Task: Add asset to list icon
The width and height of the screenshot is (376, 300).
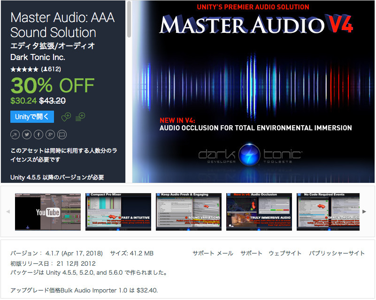Action: 80,117
